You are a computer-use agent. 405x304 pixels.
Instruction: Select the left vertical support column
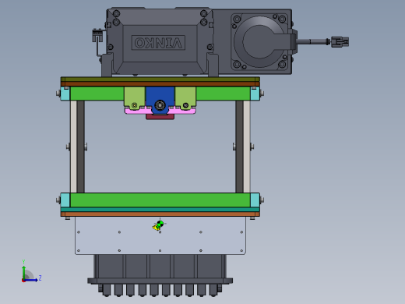[x=77, y=147]
